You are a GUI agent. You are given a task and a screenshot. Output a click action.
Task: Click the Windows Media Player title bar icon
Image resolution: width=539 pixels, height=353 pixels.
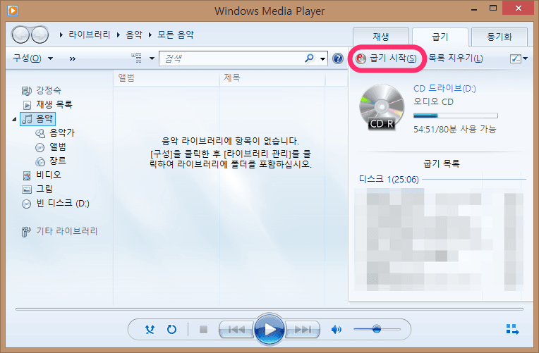coord(13,11)
